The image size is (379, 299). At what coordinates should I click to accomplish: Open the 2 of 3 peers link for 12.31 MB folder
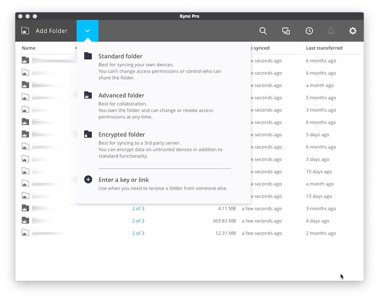[x=138, y=233]
